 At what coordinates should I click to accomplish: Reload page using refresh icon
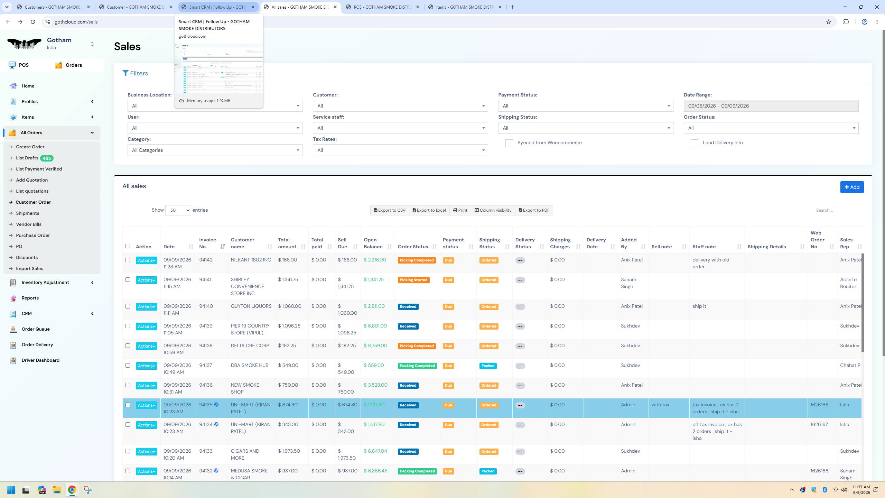(x=33, y=22)
